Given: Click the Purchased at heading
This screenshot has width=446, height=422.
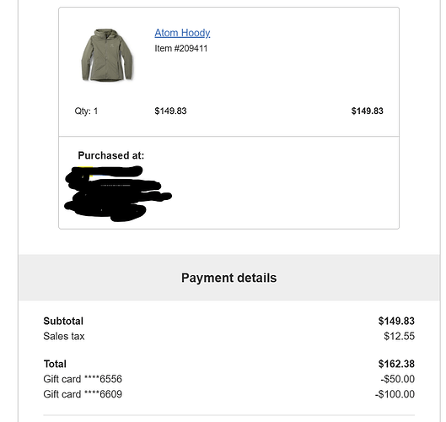Looking at the screenshot, I should [111, 155].
